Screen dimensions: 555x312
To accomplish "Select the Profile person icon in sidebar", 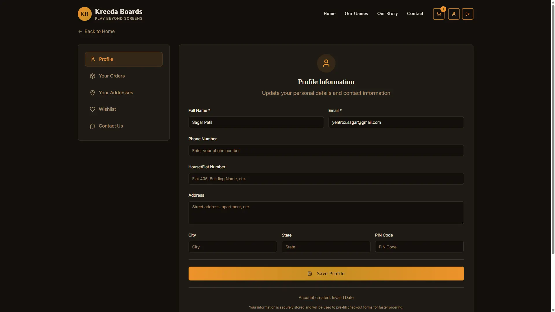I will [93, 59].
